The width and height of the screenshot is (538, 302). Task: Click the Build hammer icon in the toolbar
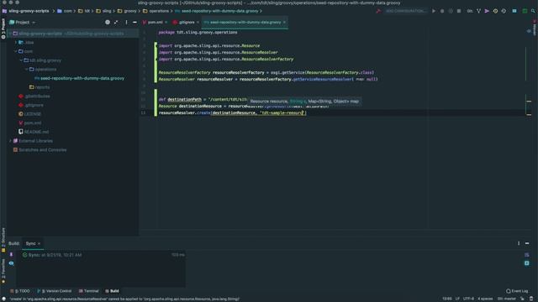pos(378,11)
